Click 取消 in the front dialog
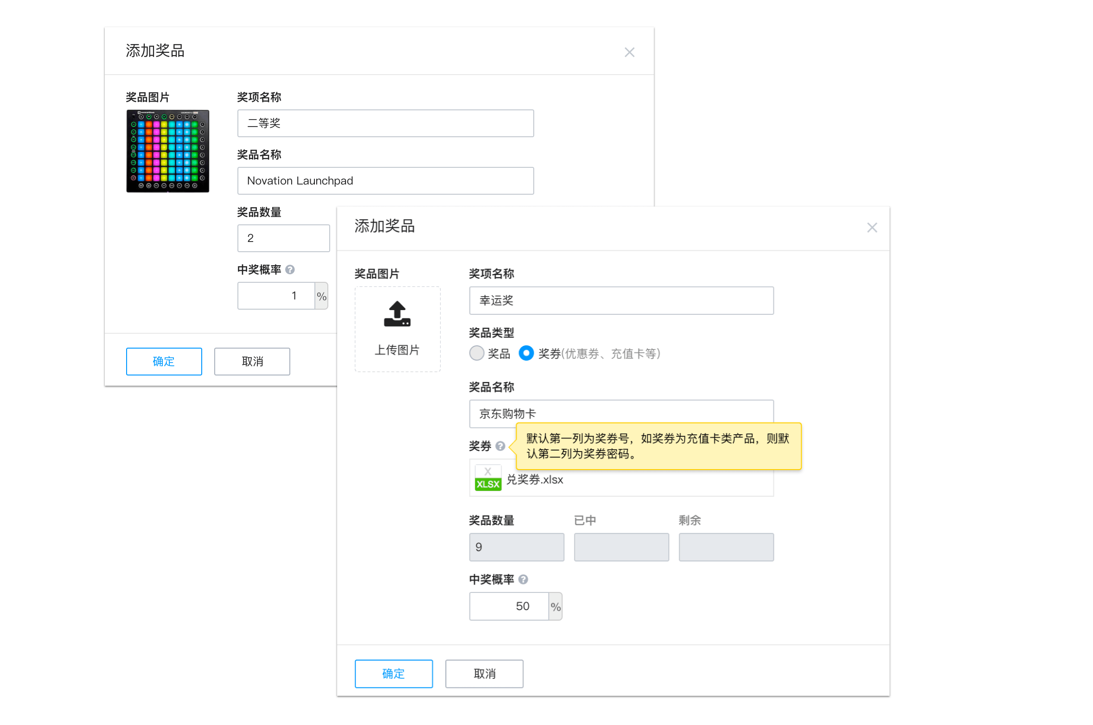1093x725 pixels. (x=484, y=674)
